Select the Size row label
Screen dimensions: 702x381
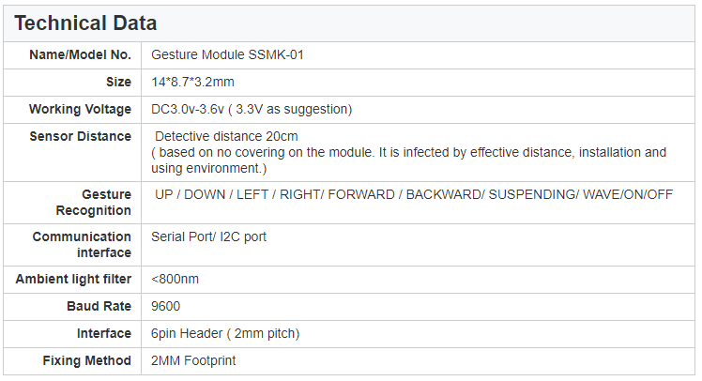pos(118,83)
